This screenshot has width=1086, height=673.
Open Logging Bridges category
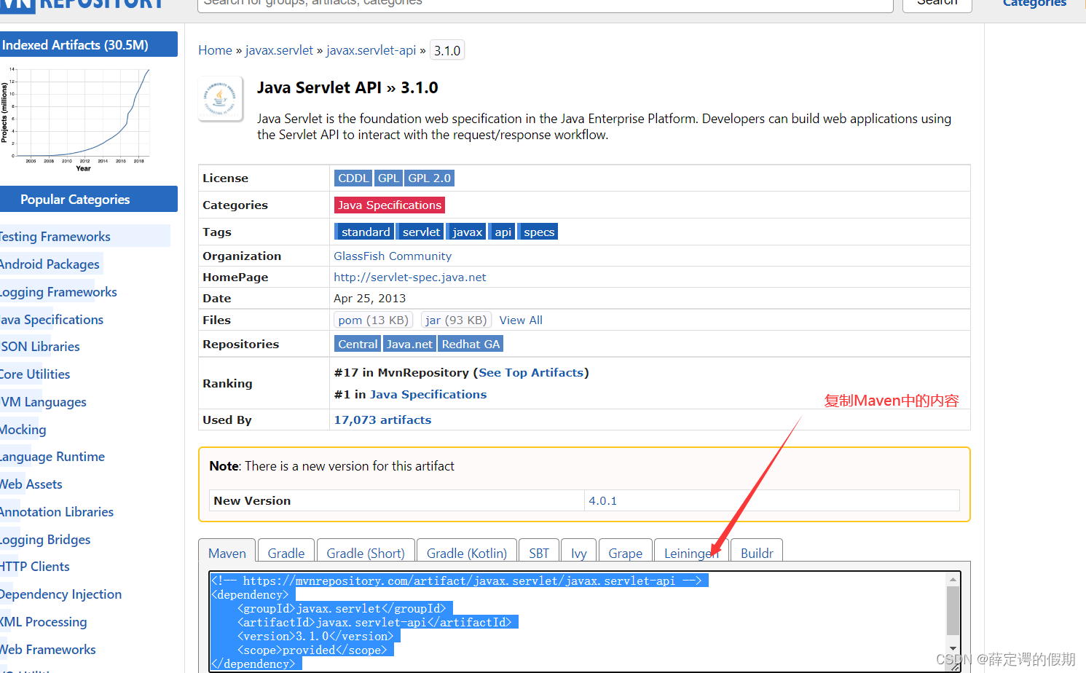click(x=45, y=540)
